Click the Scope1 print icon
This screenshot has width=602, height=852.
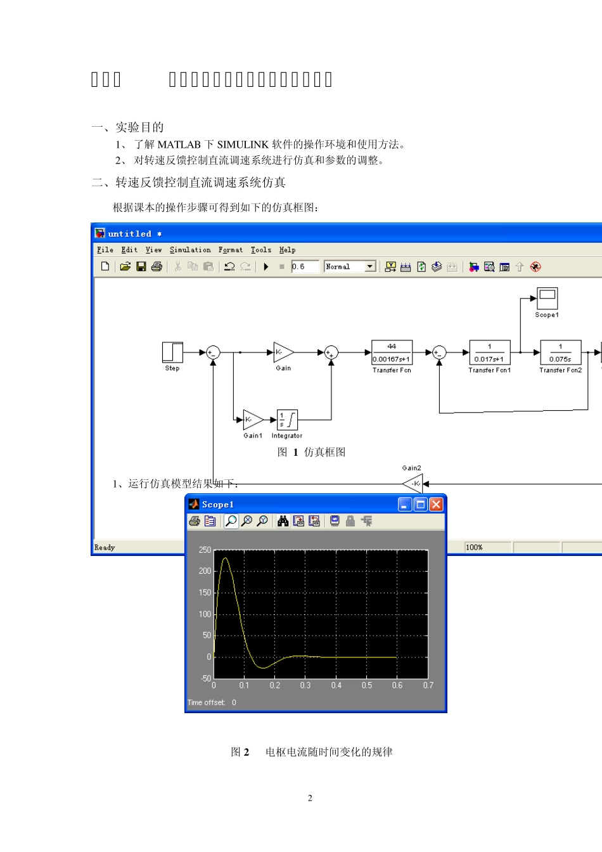(195, 521)
